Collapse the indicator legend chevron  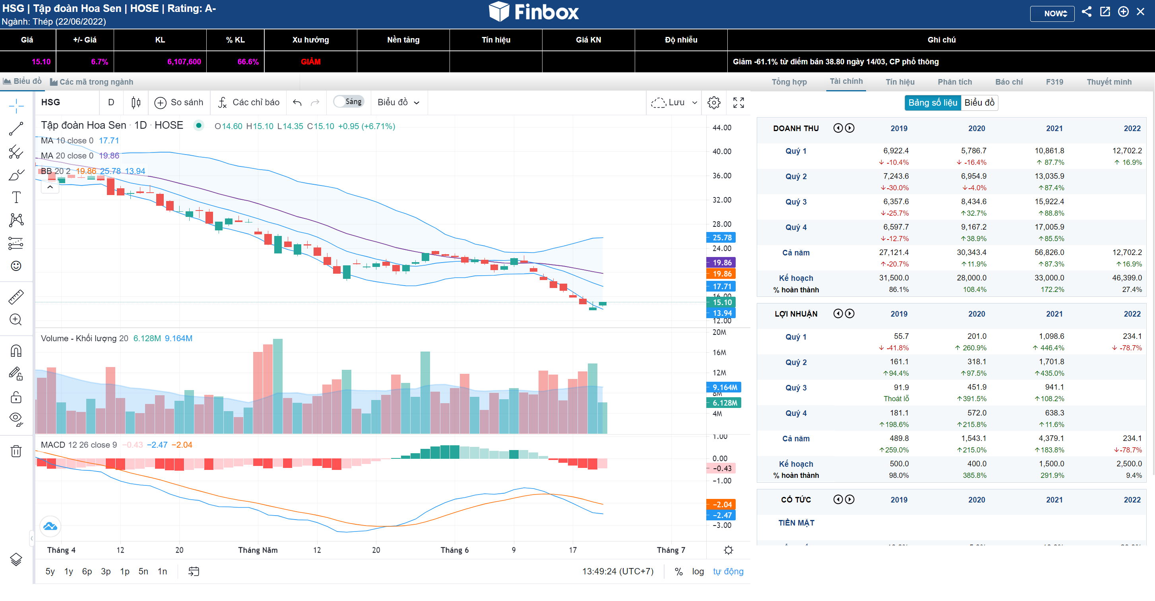[50, 187]
